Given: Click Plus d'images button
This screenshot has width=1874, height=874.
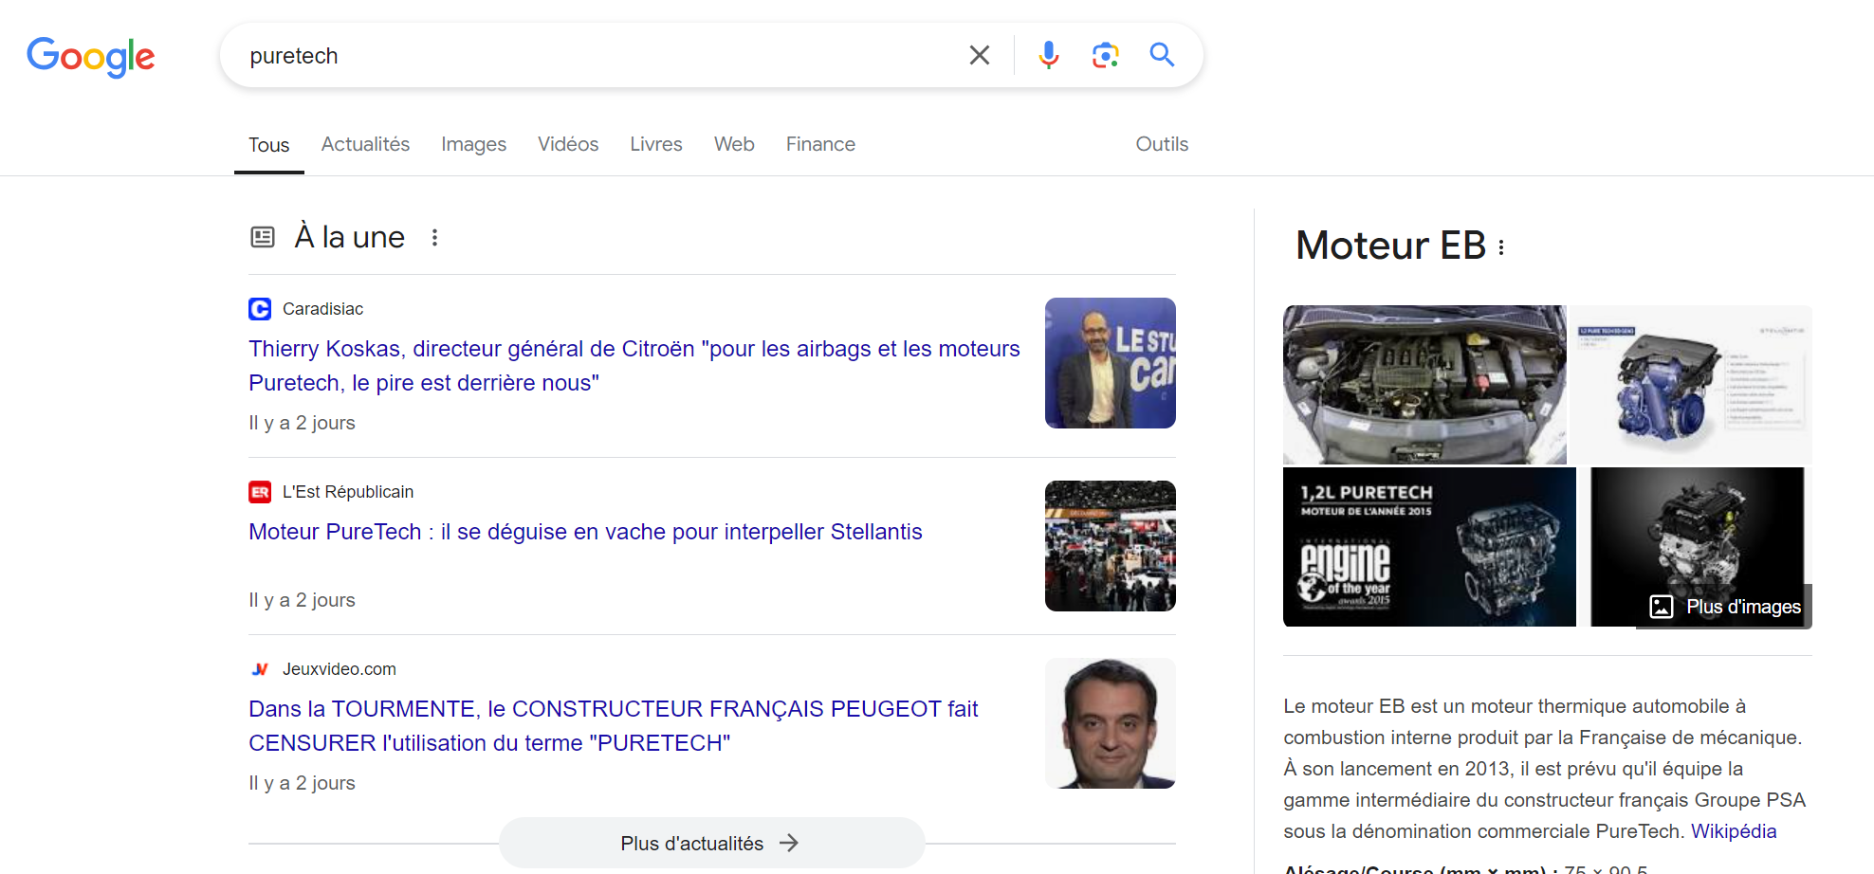Looking at the screenshot, I should coord(1725,607).
